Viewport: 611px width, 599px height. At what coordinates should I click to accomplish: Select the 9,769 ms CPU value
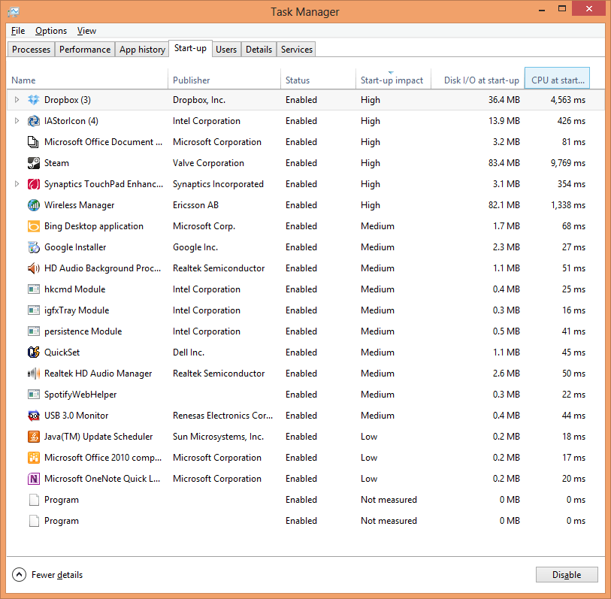567,163
